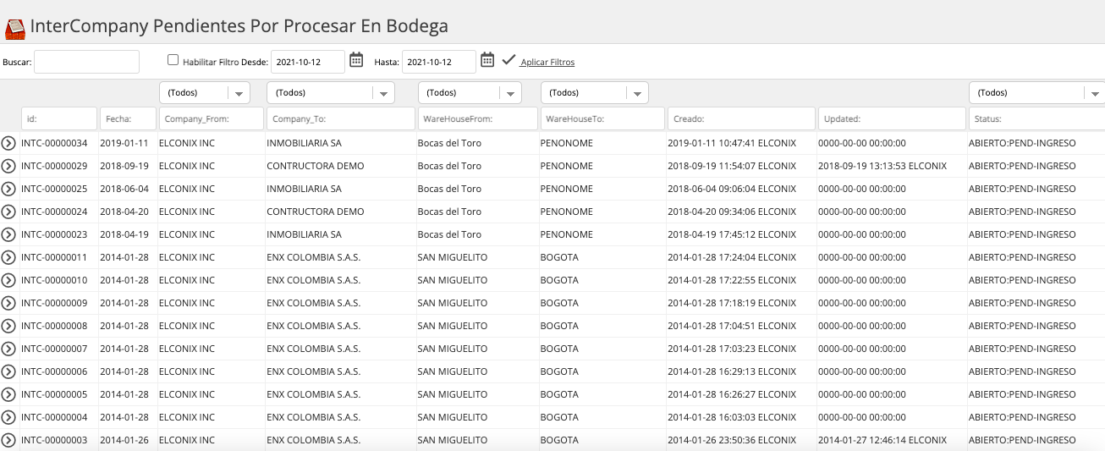Click the Status filter field
This screenshot has width=1105, height=451.
pos(1036,119)
